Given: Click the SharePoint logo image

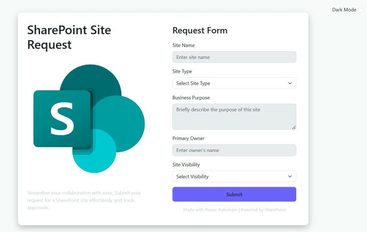Looking at the screenshot, I should tap(89, 119).
